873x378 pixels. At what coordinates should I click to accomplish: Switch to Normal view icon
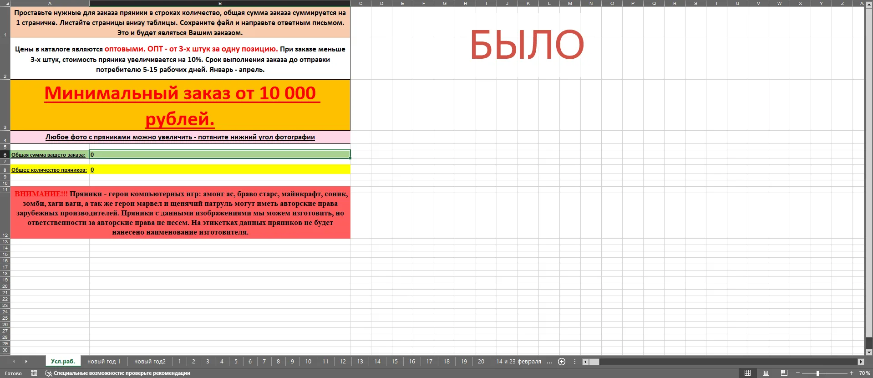click(x=747, y=373)
